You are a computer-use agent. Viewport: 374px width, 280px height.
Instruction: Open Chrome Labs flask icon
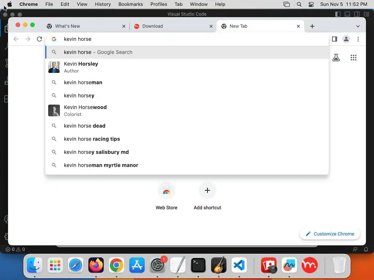(x=336, y=58)
